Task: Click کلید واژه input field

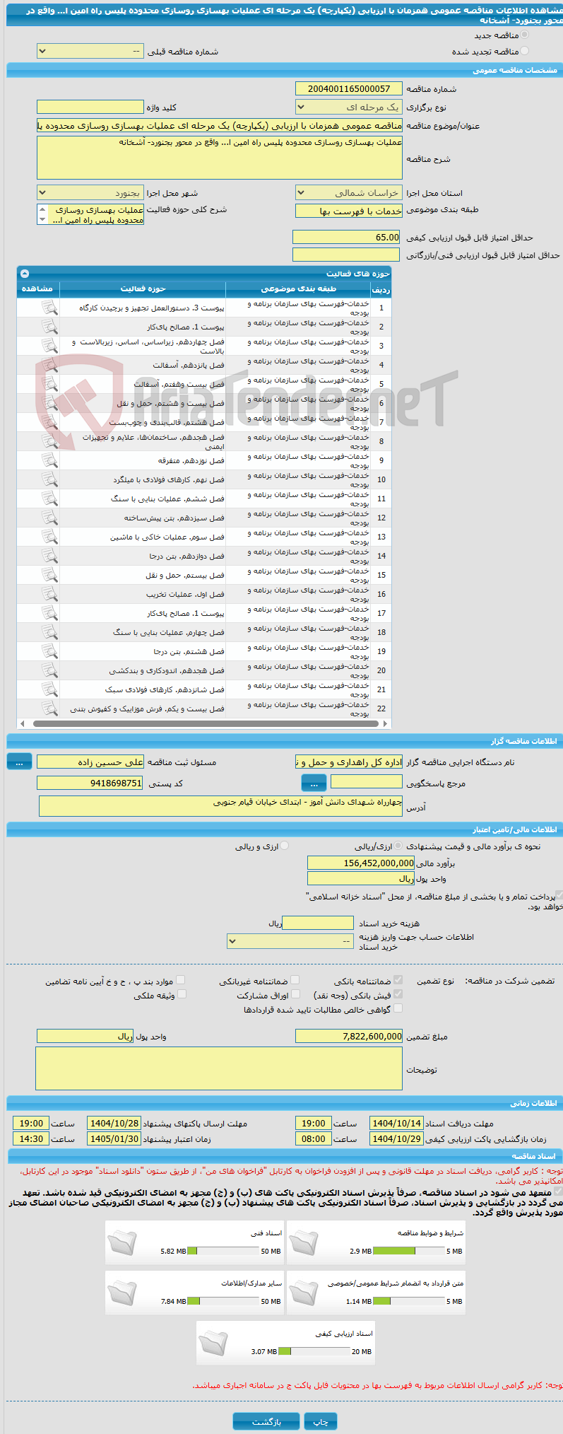Action: [90, 107]
